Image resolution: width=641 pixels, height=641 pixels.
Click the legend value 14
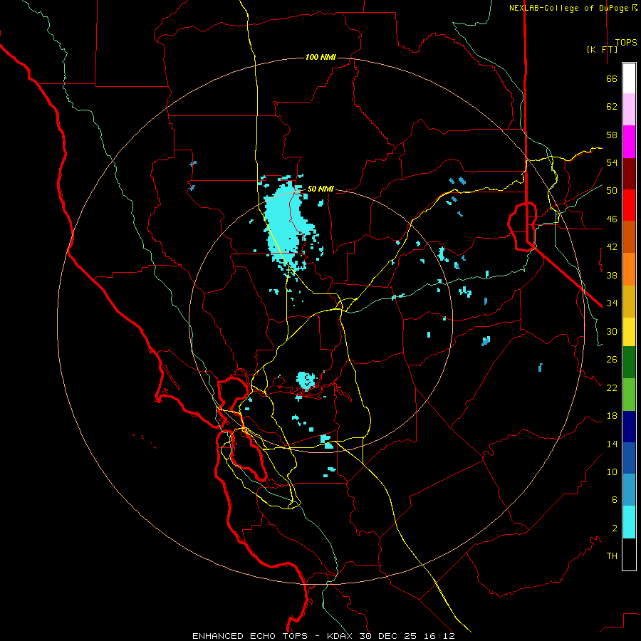[612, 444]
